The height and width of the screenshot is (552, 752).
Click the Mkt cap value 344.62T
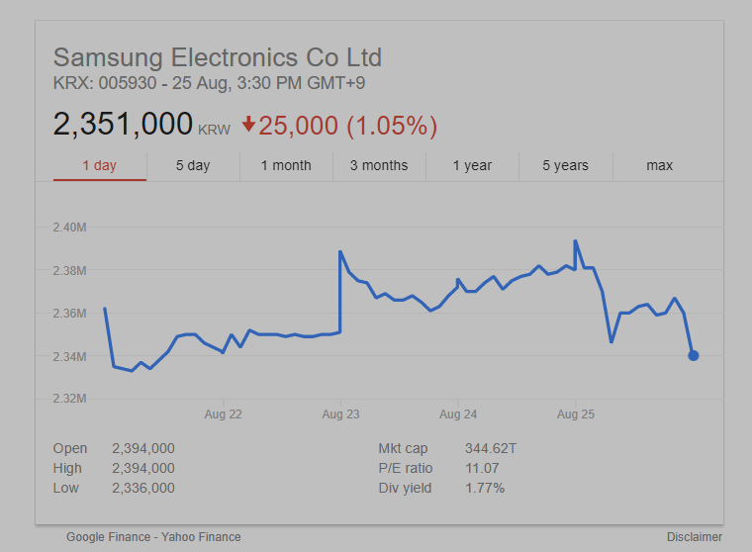coord(491,448)
